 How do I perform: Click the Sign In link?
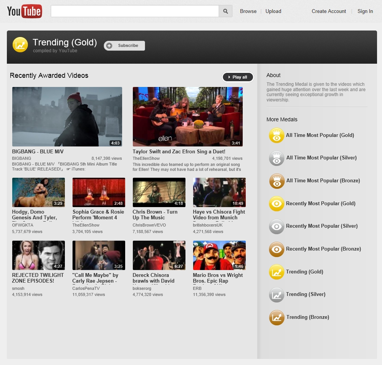(x=365, y=11)
